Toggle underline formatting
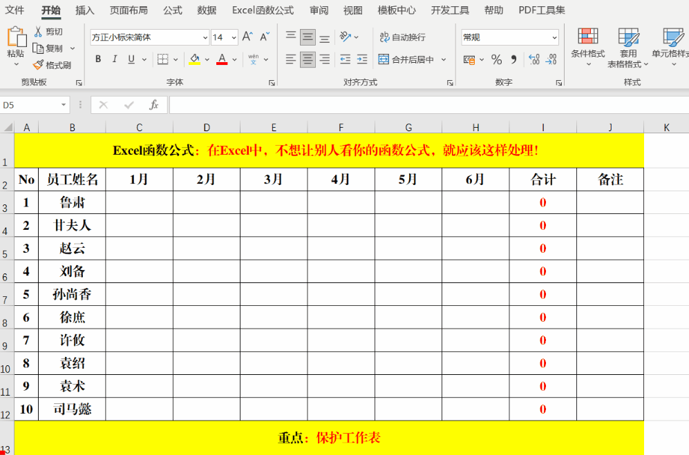The height and width of the screenshot is (455, 689). (131, 59)
